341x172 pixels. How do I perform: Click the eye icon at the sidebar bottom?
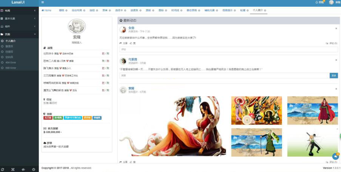[x=23, y=169]
